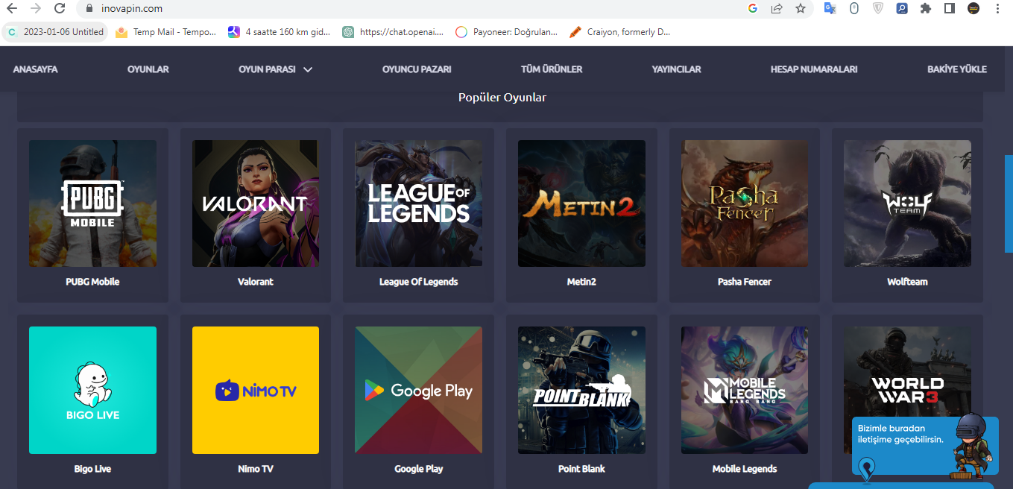Open the Google Play thumbnail
1013x489 pixels.
pyautogui.click(x=419, y=390)
